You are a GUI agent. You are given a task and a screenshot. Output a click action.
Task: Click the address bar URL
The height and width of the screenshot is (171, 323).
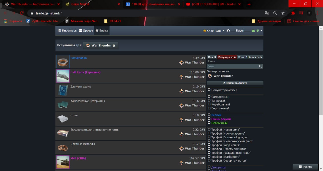click(49, 13)
